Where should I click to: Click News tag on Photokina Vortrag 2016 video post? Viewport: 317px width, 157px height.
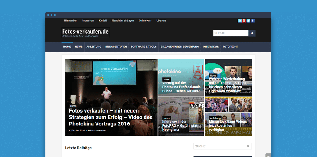coord(73,106)
